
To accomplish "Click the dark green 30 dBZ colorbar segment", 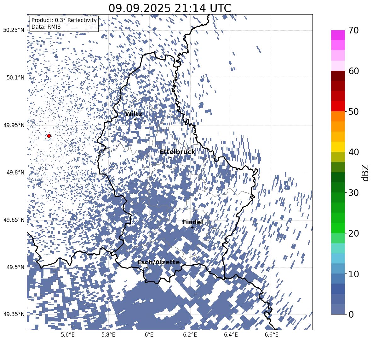I will (x=338, y=187).
